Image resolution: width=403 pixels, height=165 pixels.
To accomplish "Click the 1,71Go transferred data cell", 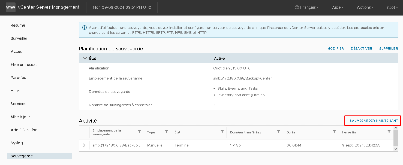I will tap(235, 145).
